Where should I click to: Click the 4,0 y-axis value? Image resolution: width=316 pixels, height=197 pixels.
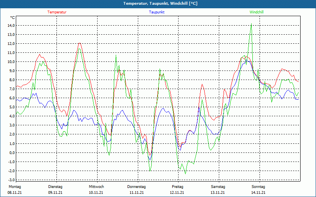pyautogui.click(x=11, y=116)
